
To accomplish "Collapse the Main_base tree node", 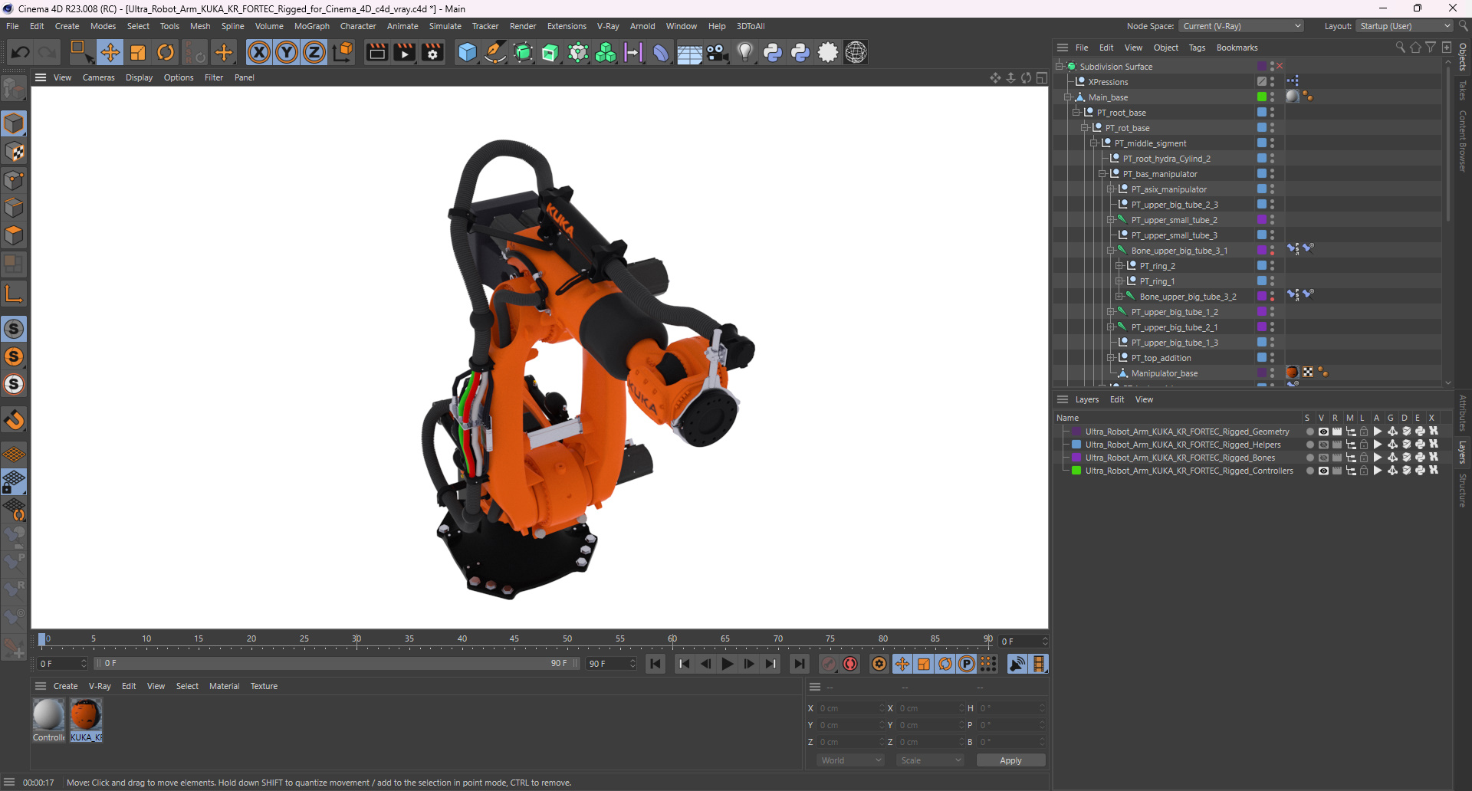I will (1068, 97).
